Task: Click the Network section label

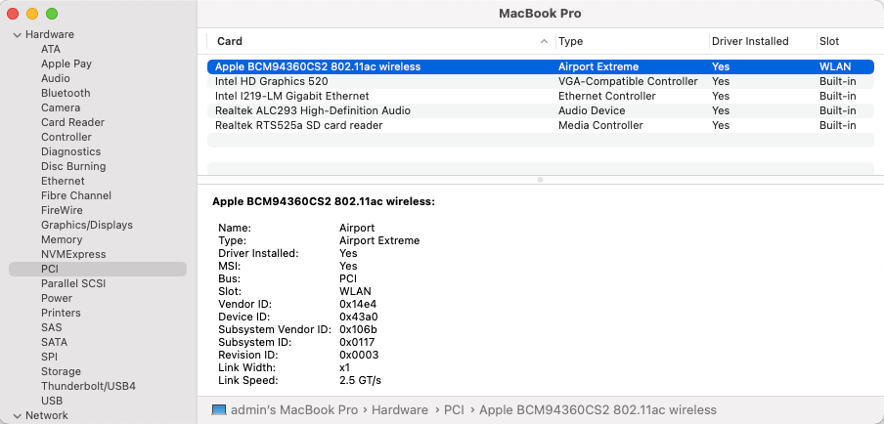Action: point(47,415)
